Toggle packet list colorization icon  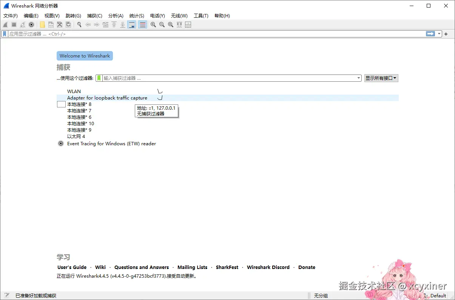pyautogui.click(x=142, y=25)
